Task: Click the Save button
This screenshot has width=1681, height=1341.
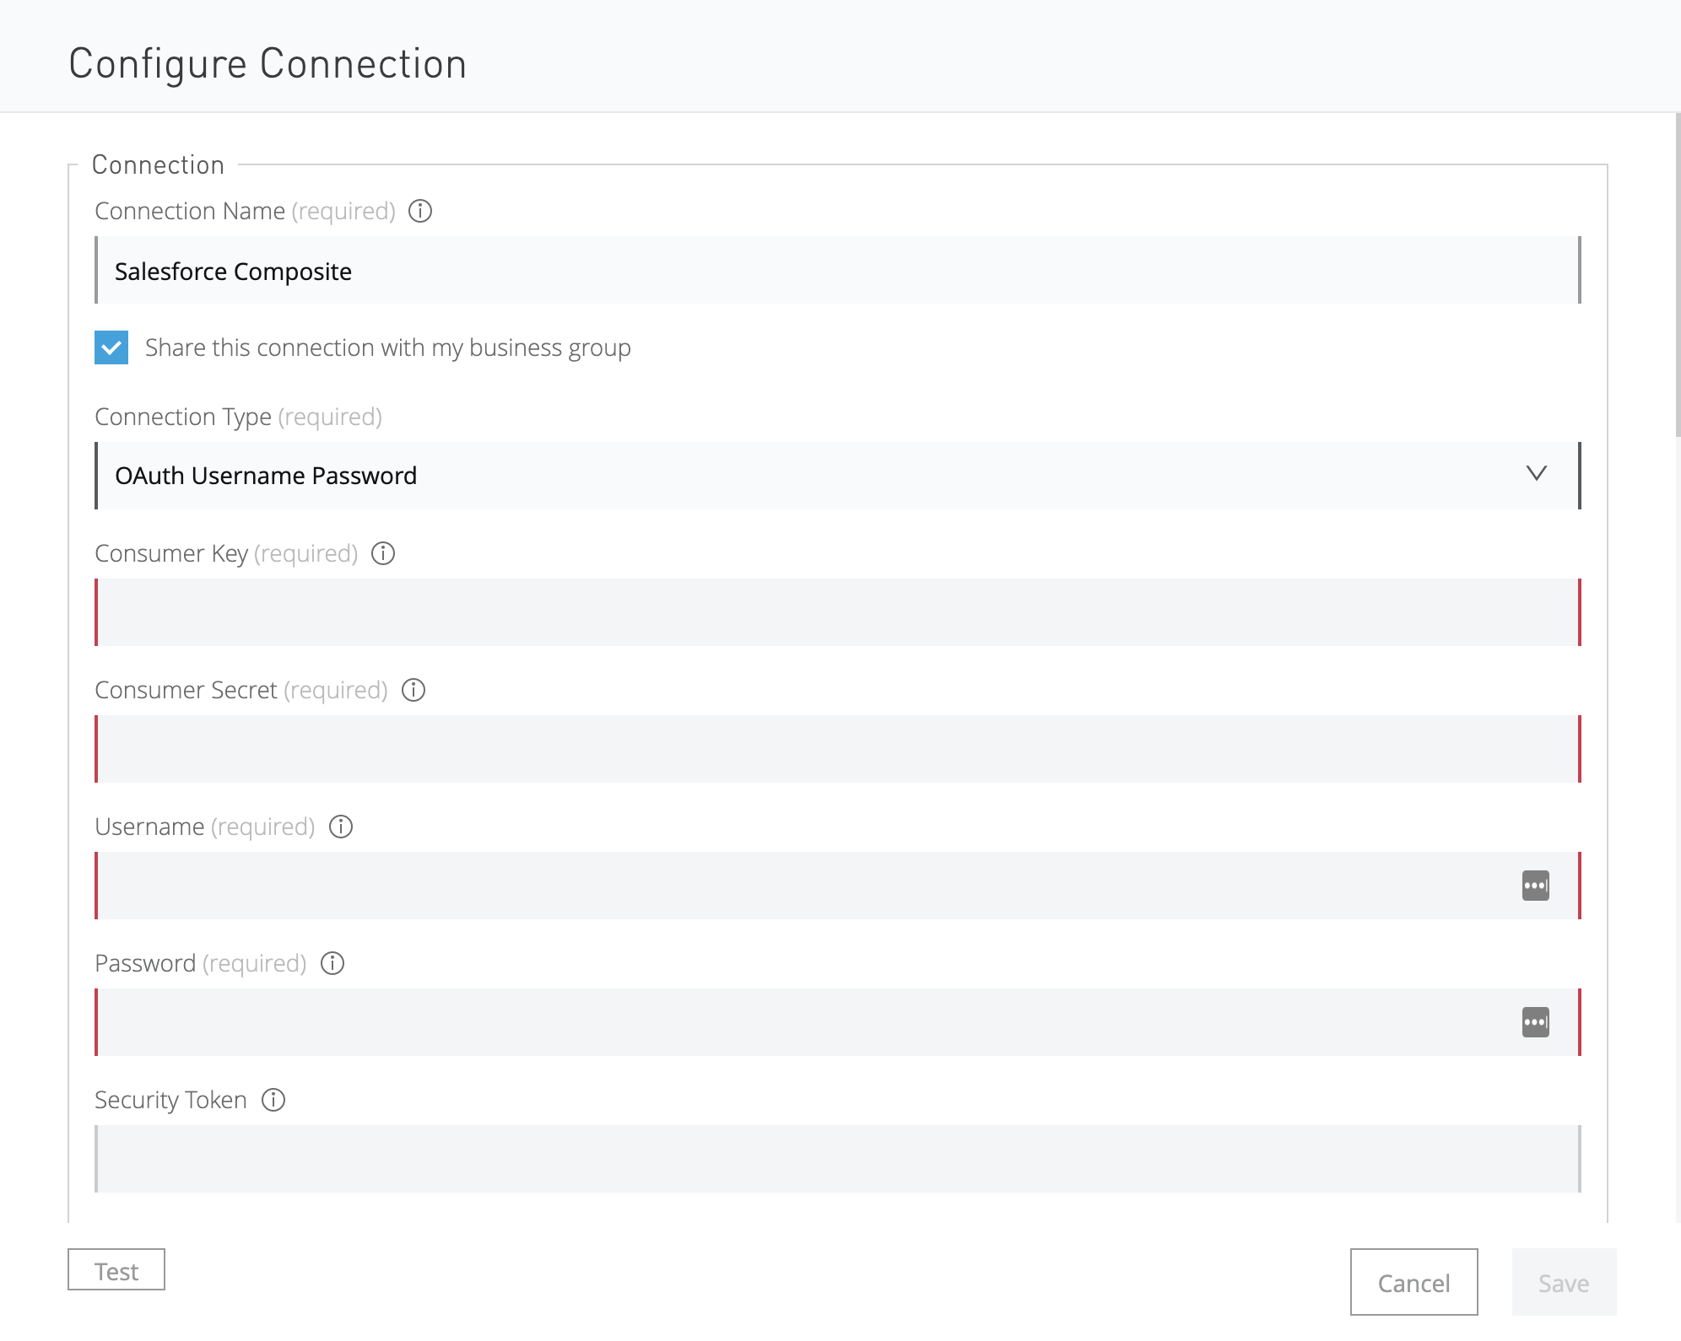Action: [x=1565, y=1282]
